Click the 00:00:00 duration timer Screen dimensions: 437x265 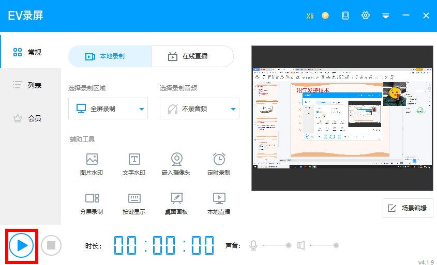tap(164, 245)
